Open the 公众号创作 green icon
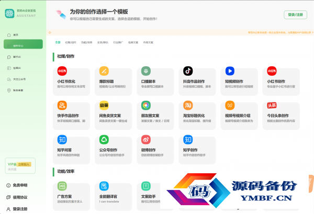Image resolution: width=314 pixels, height=214 pixels. (104, 139)
